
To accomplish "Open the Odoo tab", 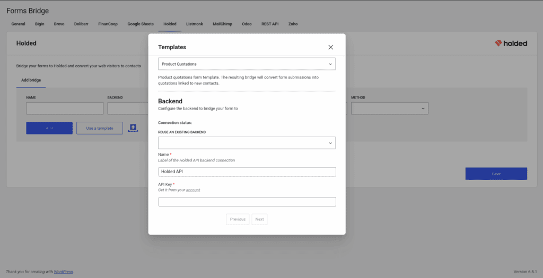I will tap(247, 24).
